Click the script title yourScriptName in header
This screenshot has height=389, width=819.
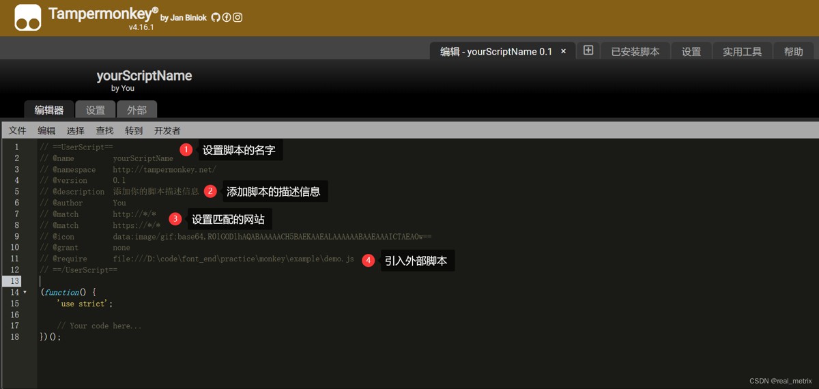(144, 76)
